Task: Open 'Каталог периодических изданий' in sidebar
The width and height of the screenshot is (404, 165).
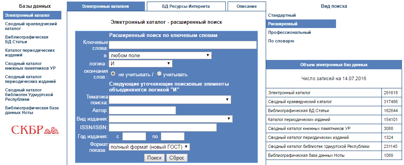Action: 30,53
